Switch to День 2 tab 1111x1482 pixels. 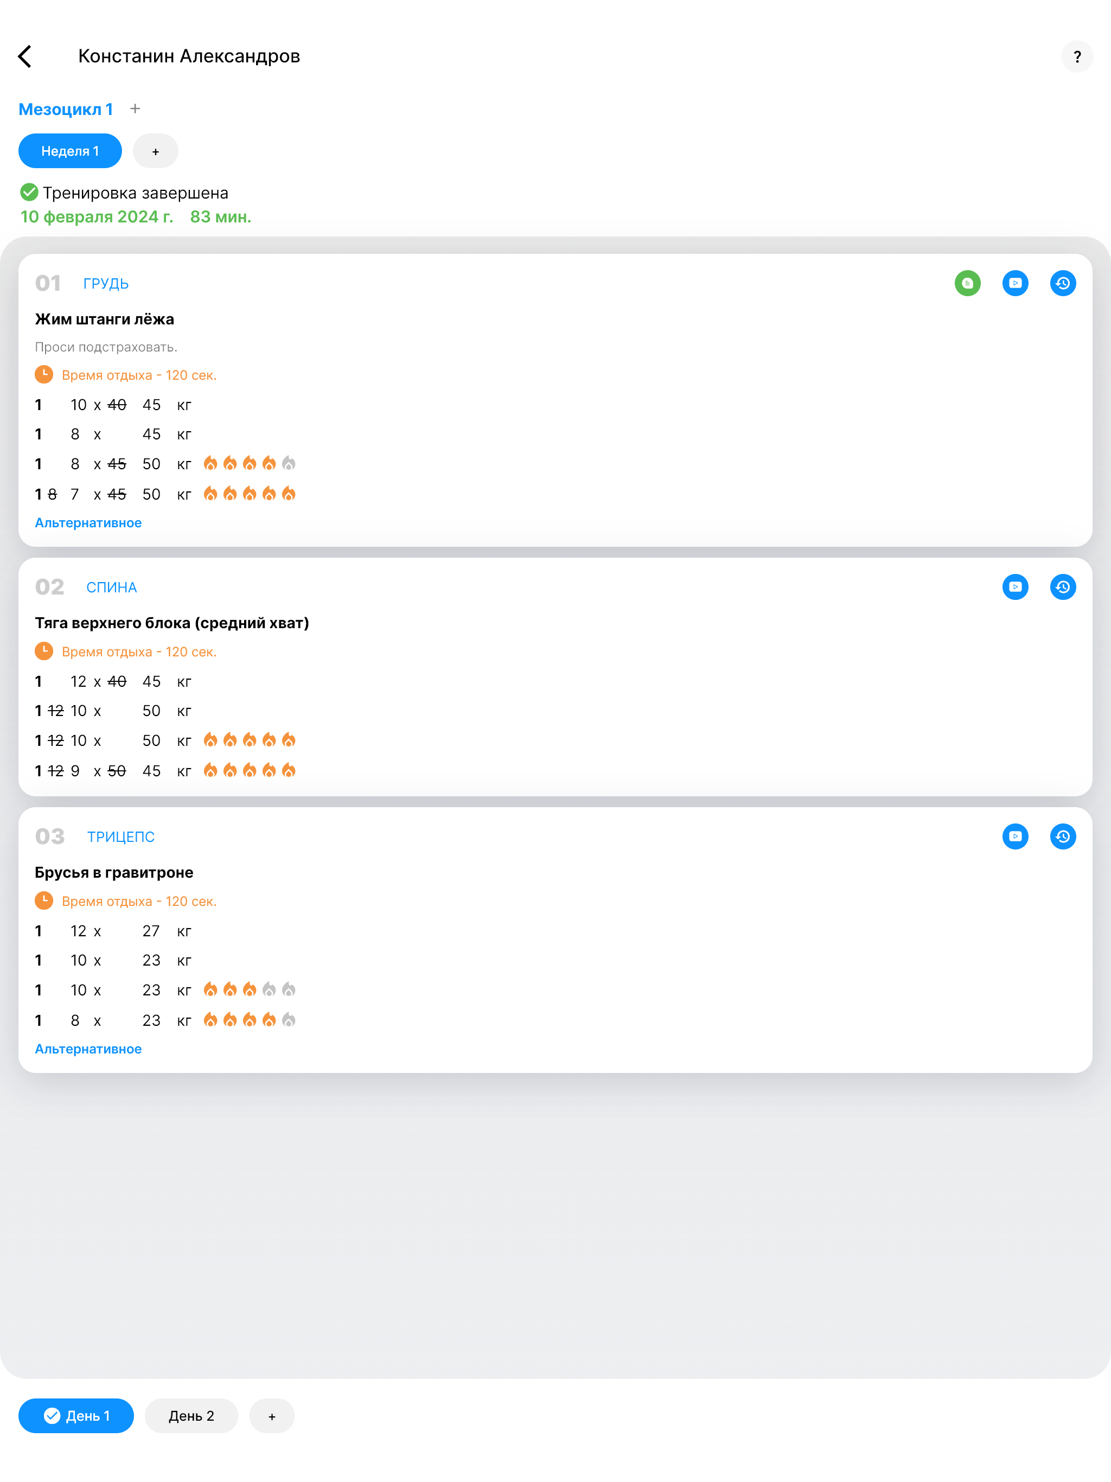click(191, 1416)
